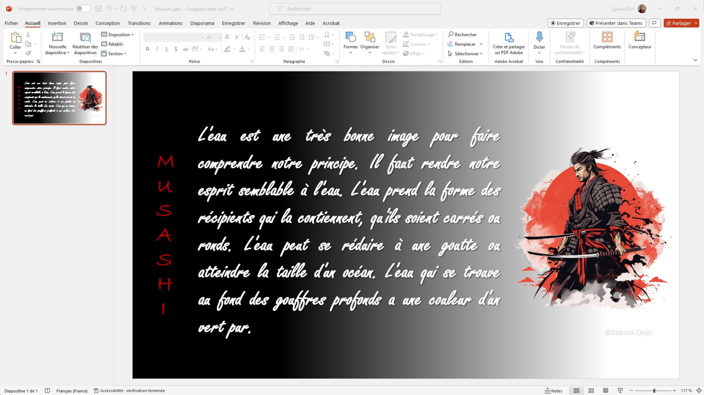Click the Cut scissors icon
The image size is (704, 395).
pyautogui.click(x=28, y=34)
